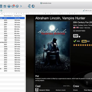Click the blue play arrow icon
This screenshot has width=92, height=92.
point(21,6)
